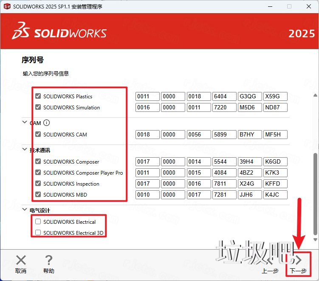
Task: Open Help with the question mark icon
Action: pos(48,260)
